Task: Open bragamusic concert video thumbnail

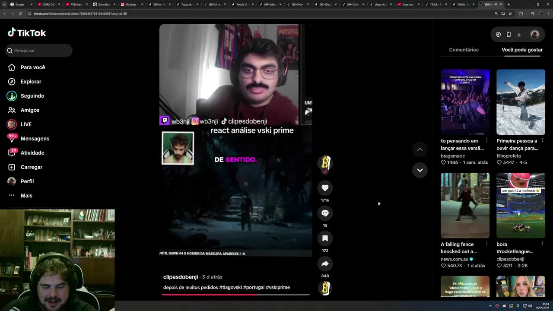Action: click(465, 102)
